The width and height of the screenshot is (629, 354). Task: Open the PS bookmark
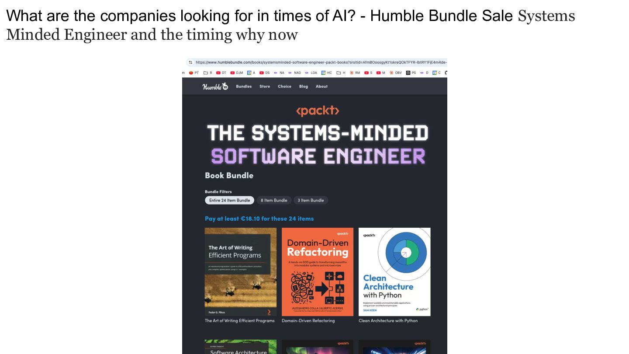[x=411, y=73]
